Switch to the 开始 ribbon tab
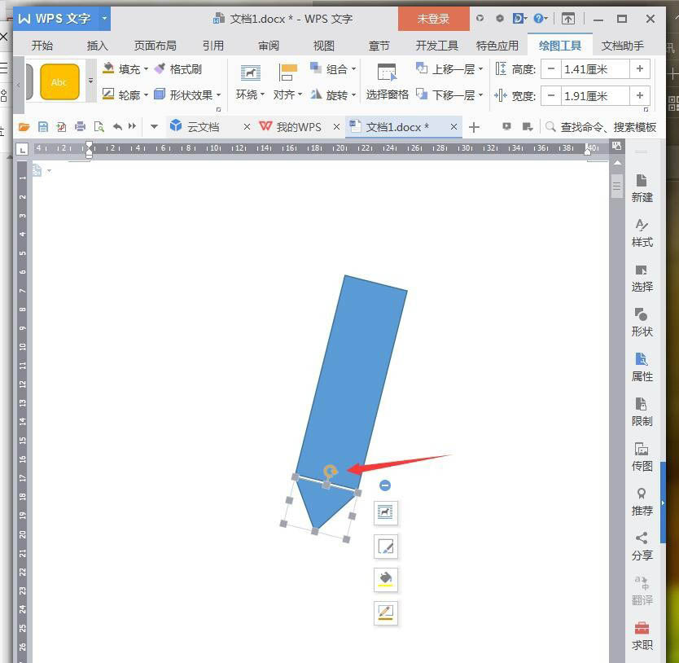 point(42,46)
